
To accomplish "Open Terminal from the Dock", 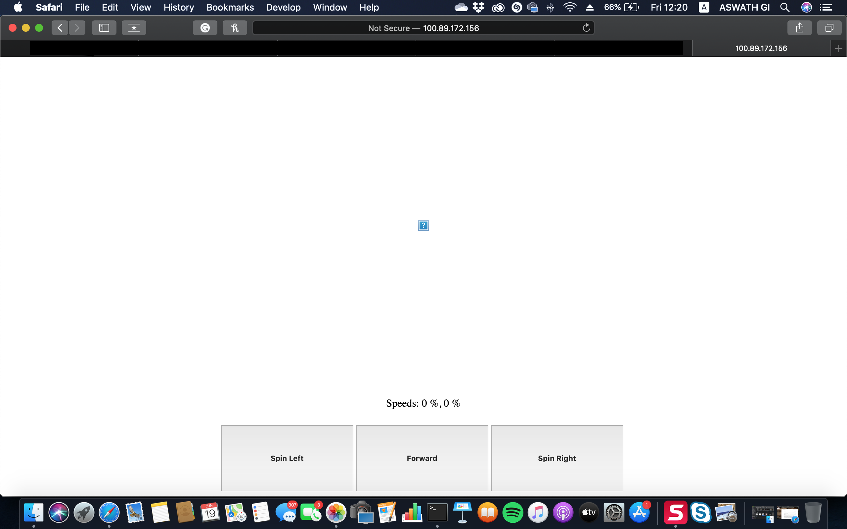I will pyautogui.click(x=437, y=512).
